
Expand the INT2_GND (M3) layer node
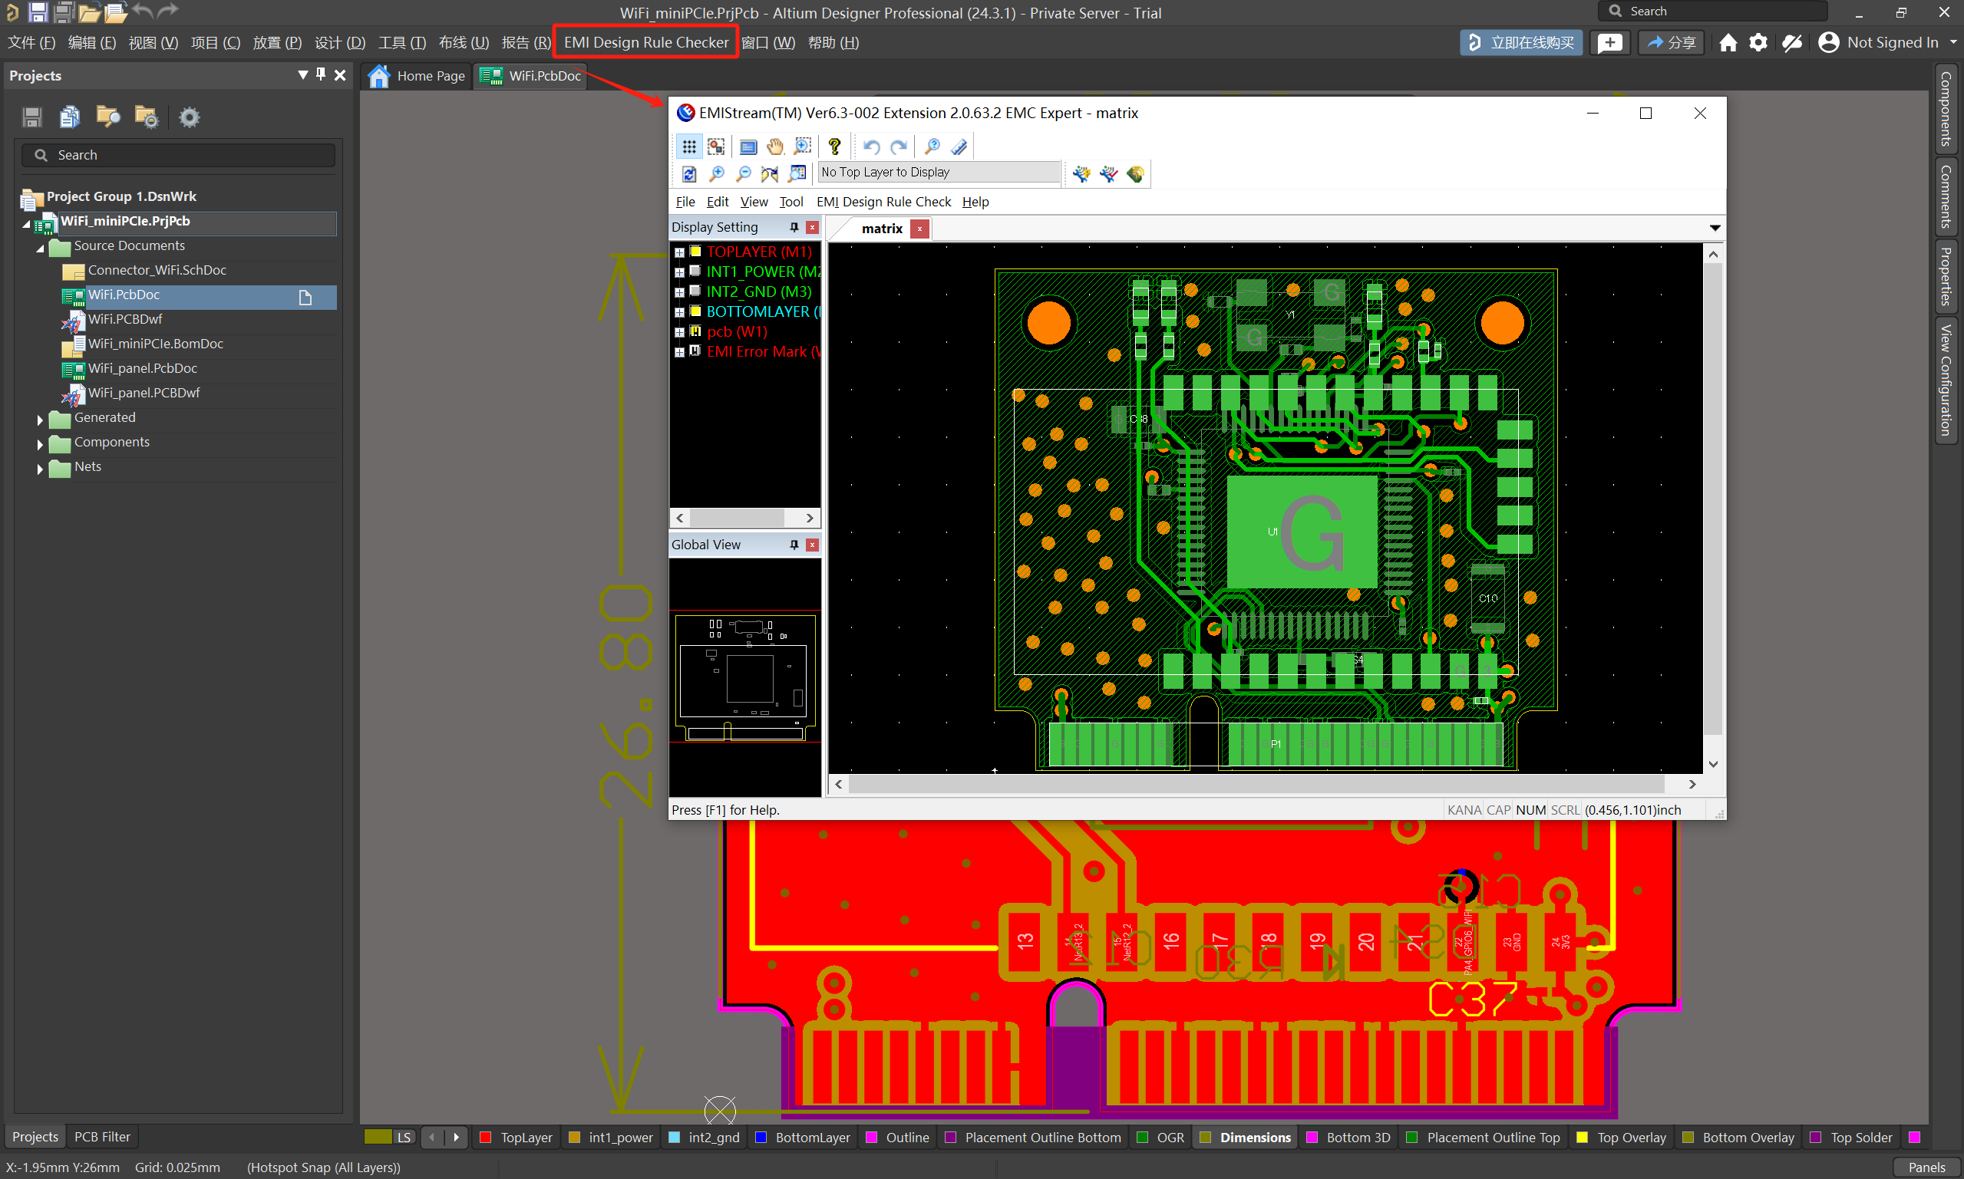[x=679, y=292]
